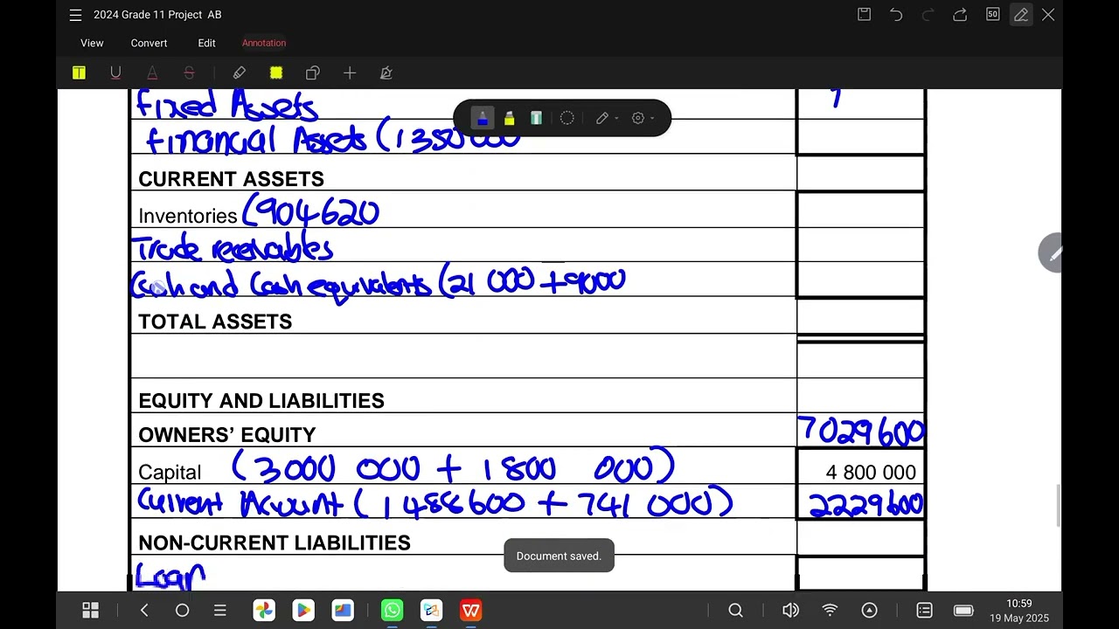Tap the taskbar Home circle button

pos(182,611)
